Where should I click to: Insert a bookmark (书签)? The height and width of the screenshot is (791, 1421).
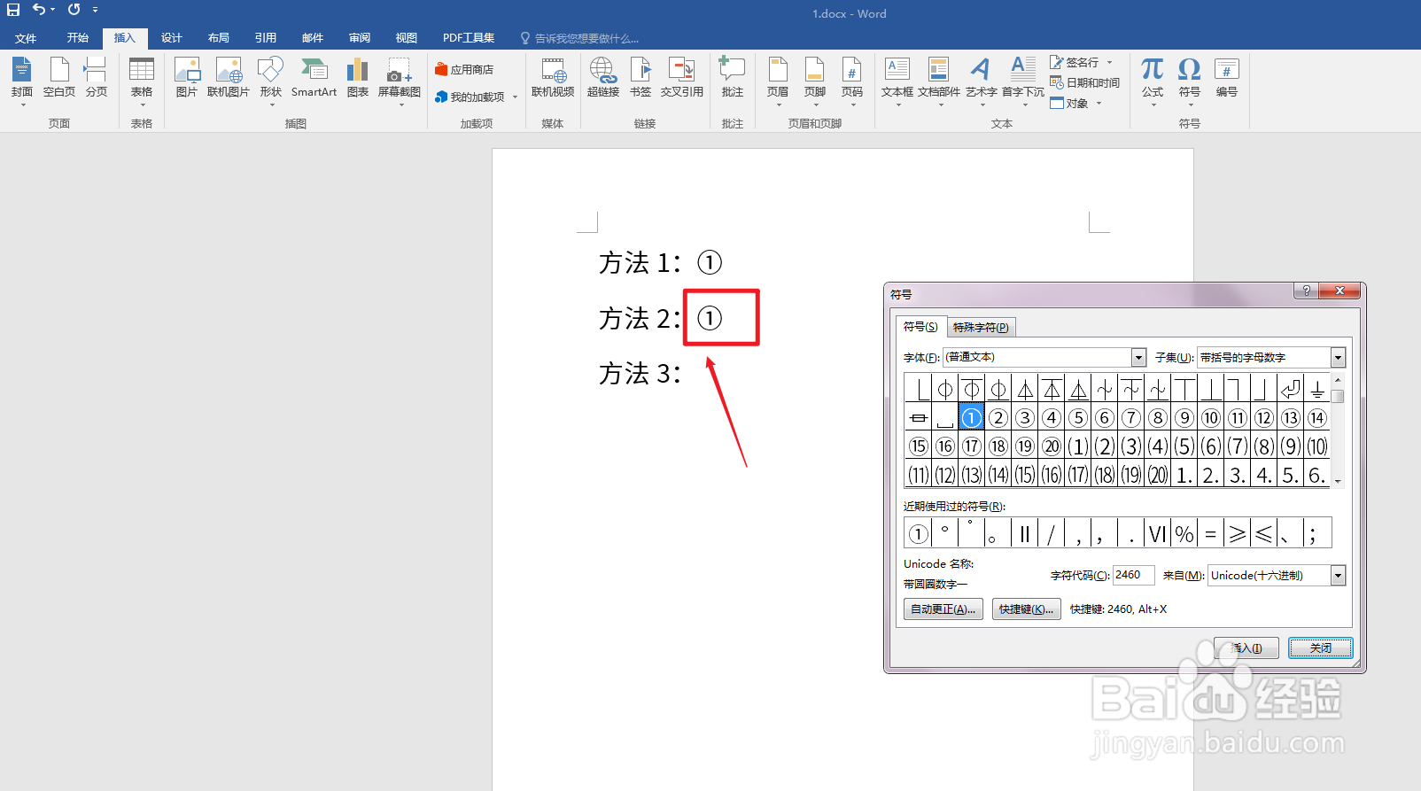click(641, 78)
